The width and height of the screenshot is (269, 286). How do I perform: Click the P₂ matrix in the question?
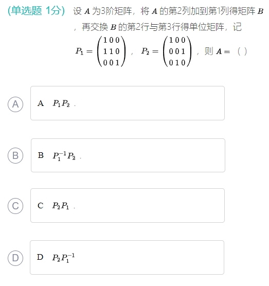click(x=177, y=51)
